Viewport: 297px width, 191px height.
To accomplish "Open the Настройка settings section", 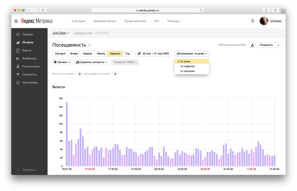I will click(x=30, y=82).
